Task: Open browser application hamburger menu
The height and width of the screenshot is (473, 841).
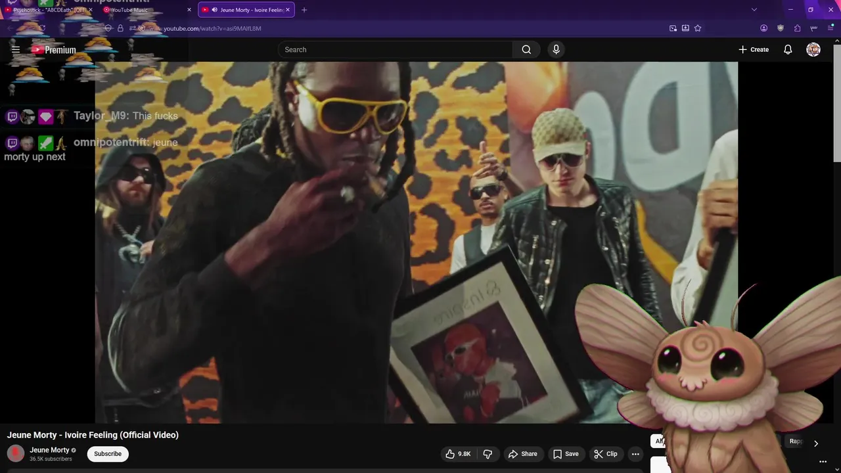Action: pos(830,28)
